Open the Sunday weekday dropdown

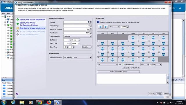click(x=156, y=65)
